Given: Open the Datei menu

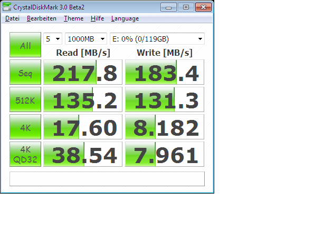Looking at the screenshot, I should 12,18.
